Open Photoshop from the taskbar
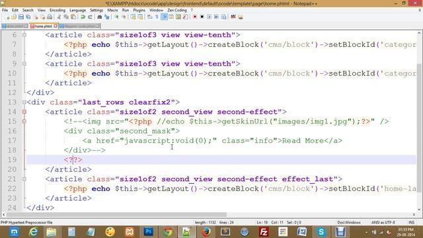 [148, 232]
